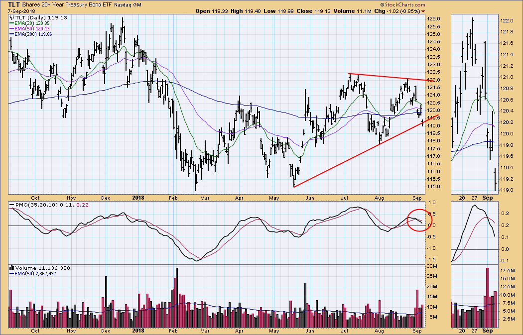The image size is (523, 335).
Task: Click the tall volume spike in early December
Action: 106,302
